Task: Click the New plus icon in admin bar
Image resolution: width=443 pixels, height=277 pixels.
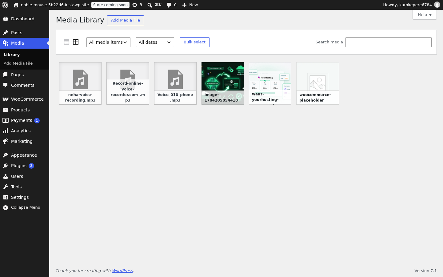Action: (184, 5)
